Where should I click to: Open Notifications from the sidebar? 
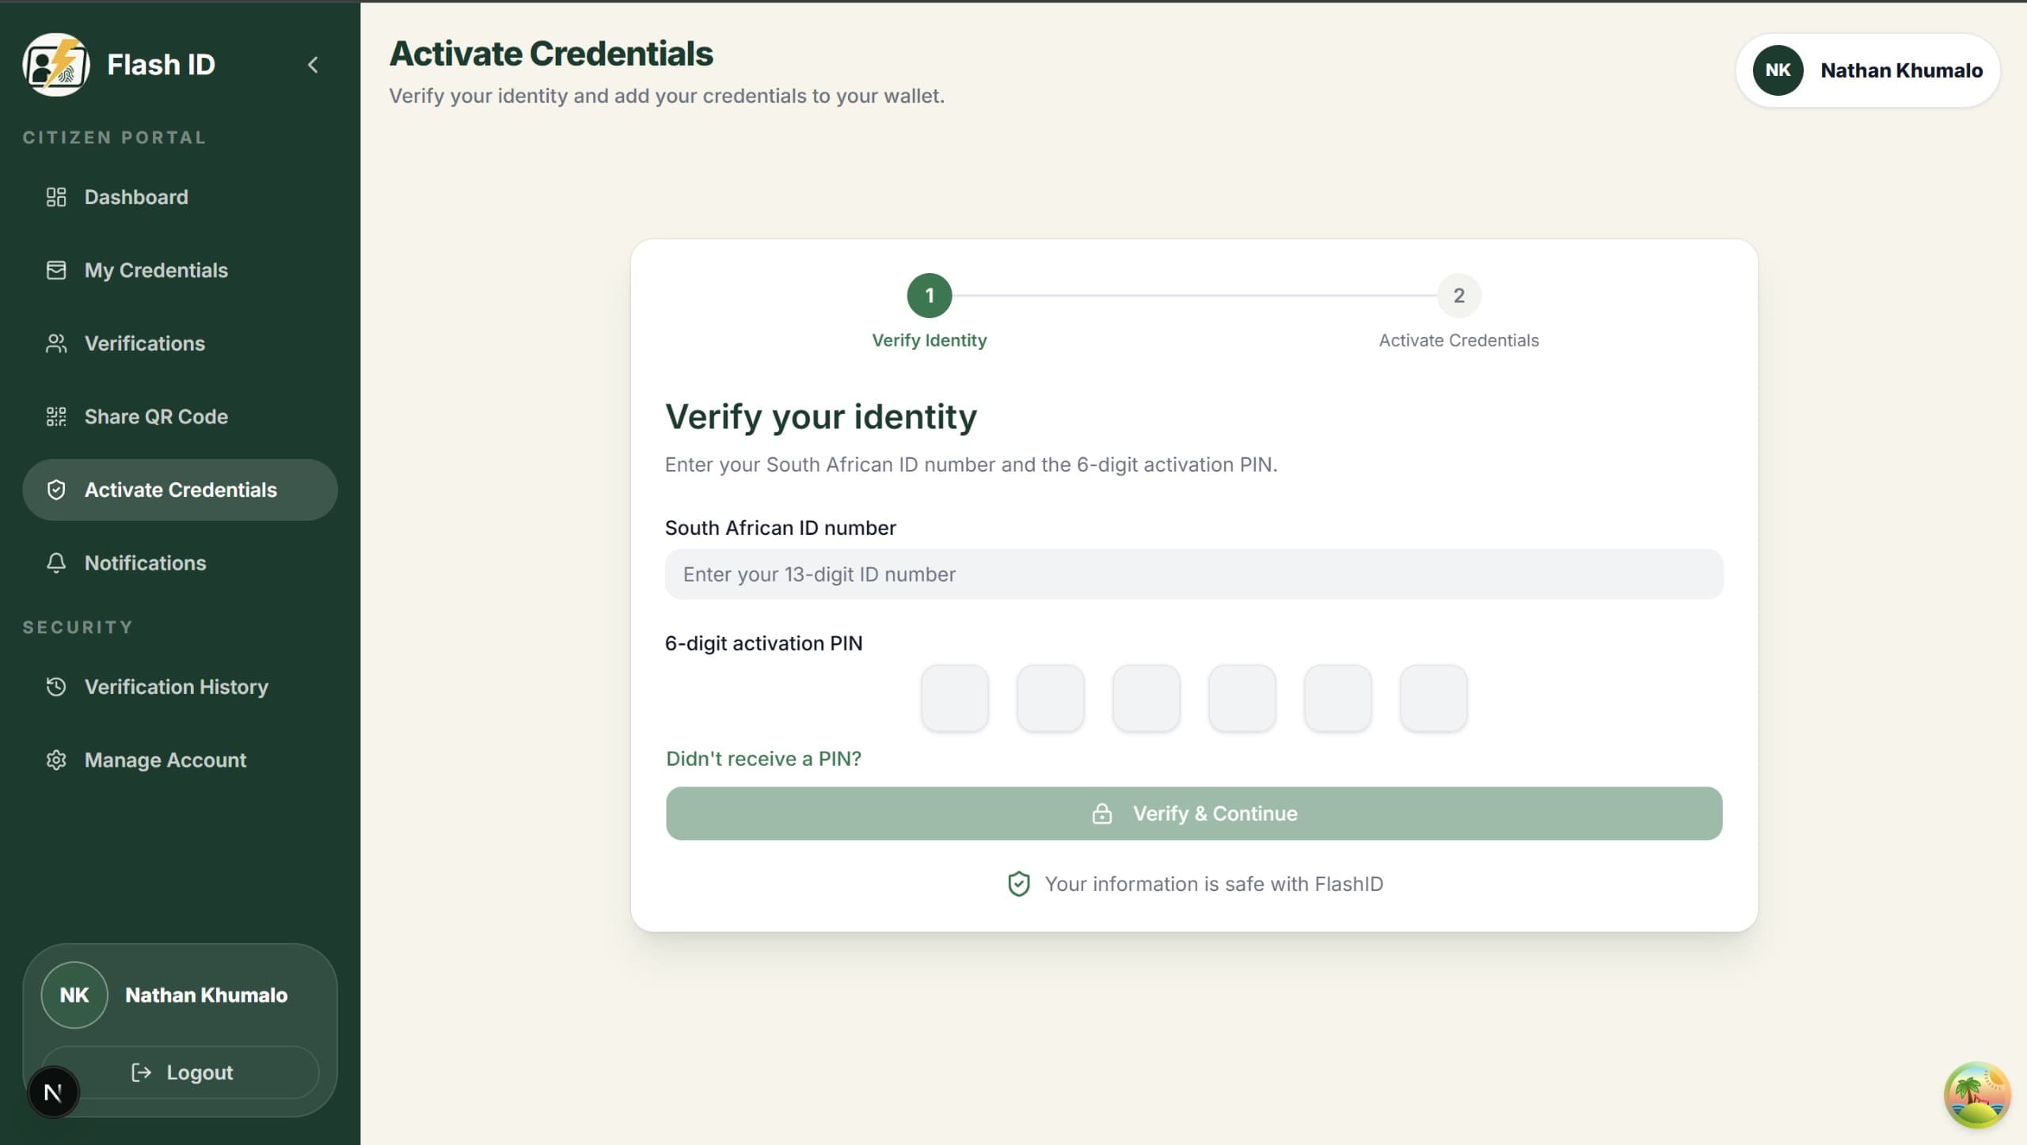point(180,563)
